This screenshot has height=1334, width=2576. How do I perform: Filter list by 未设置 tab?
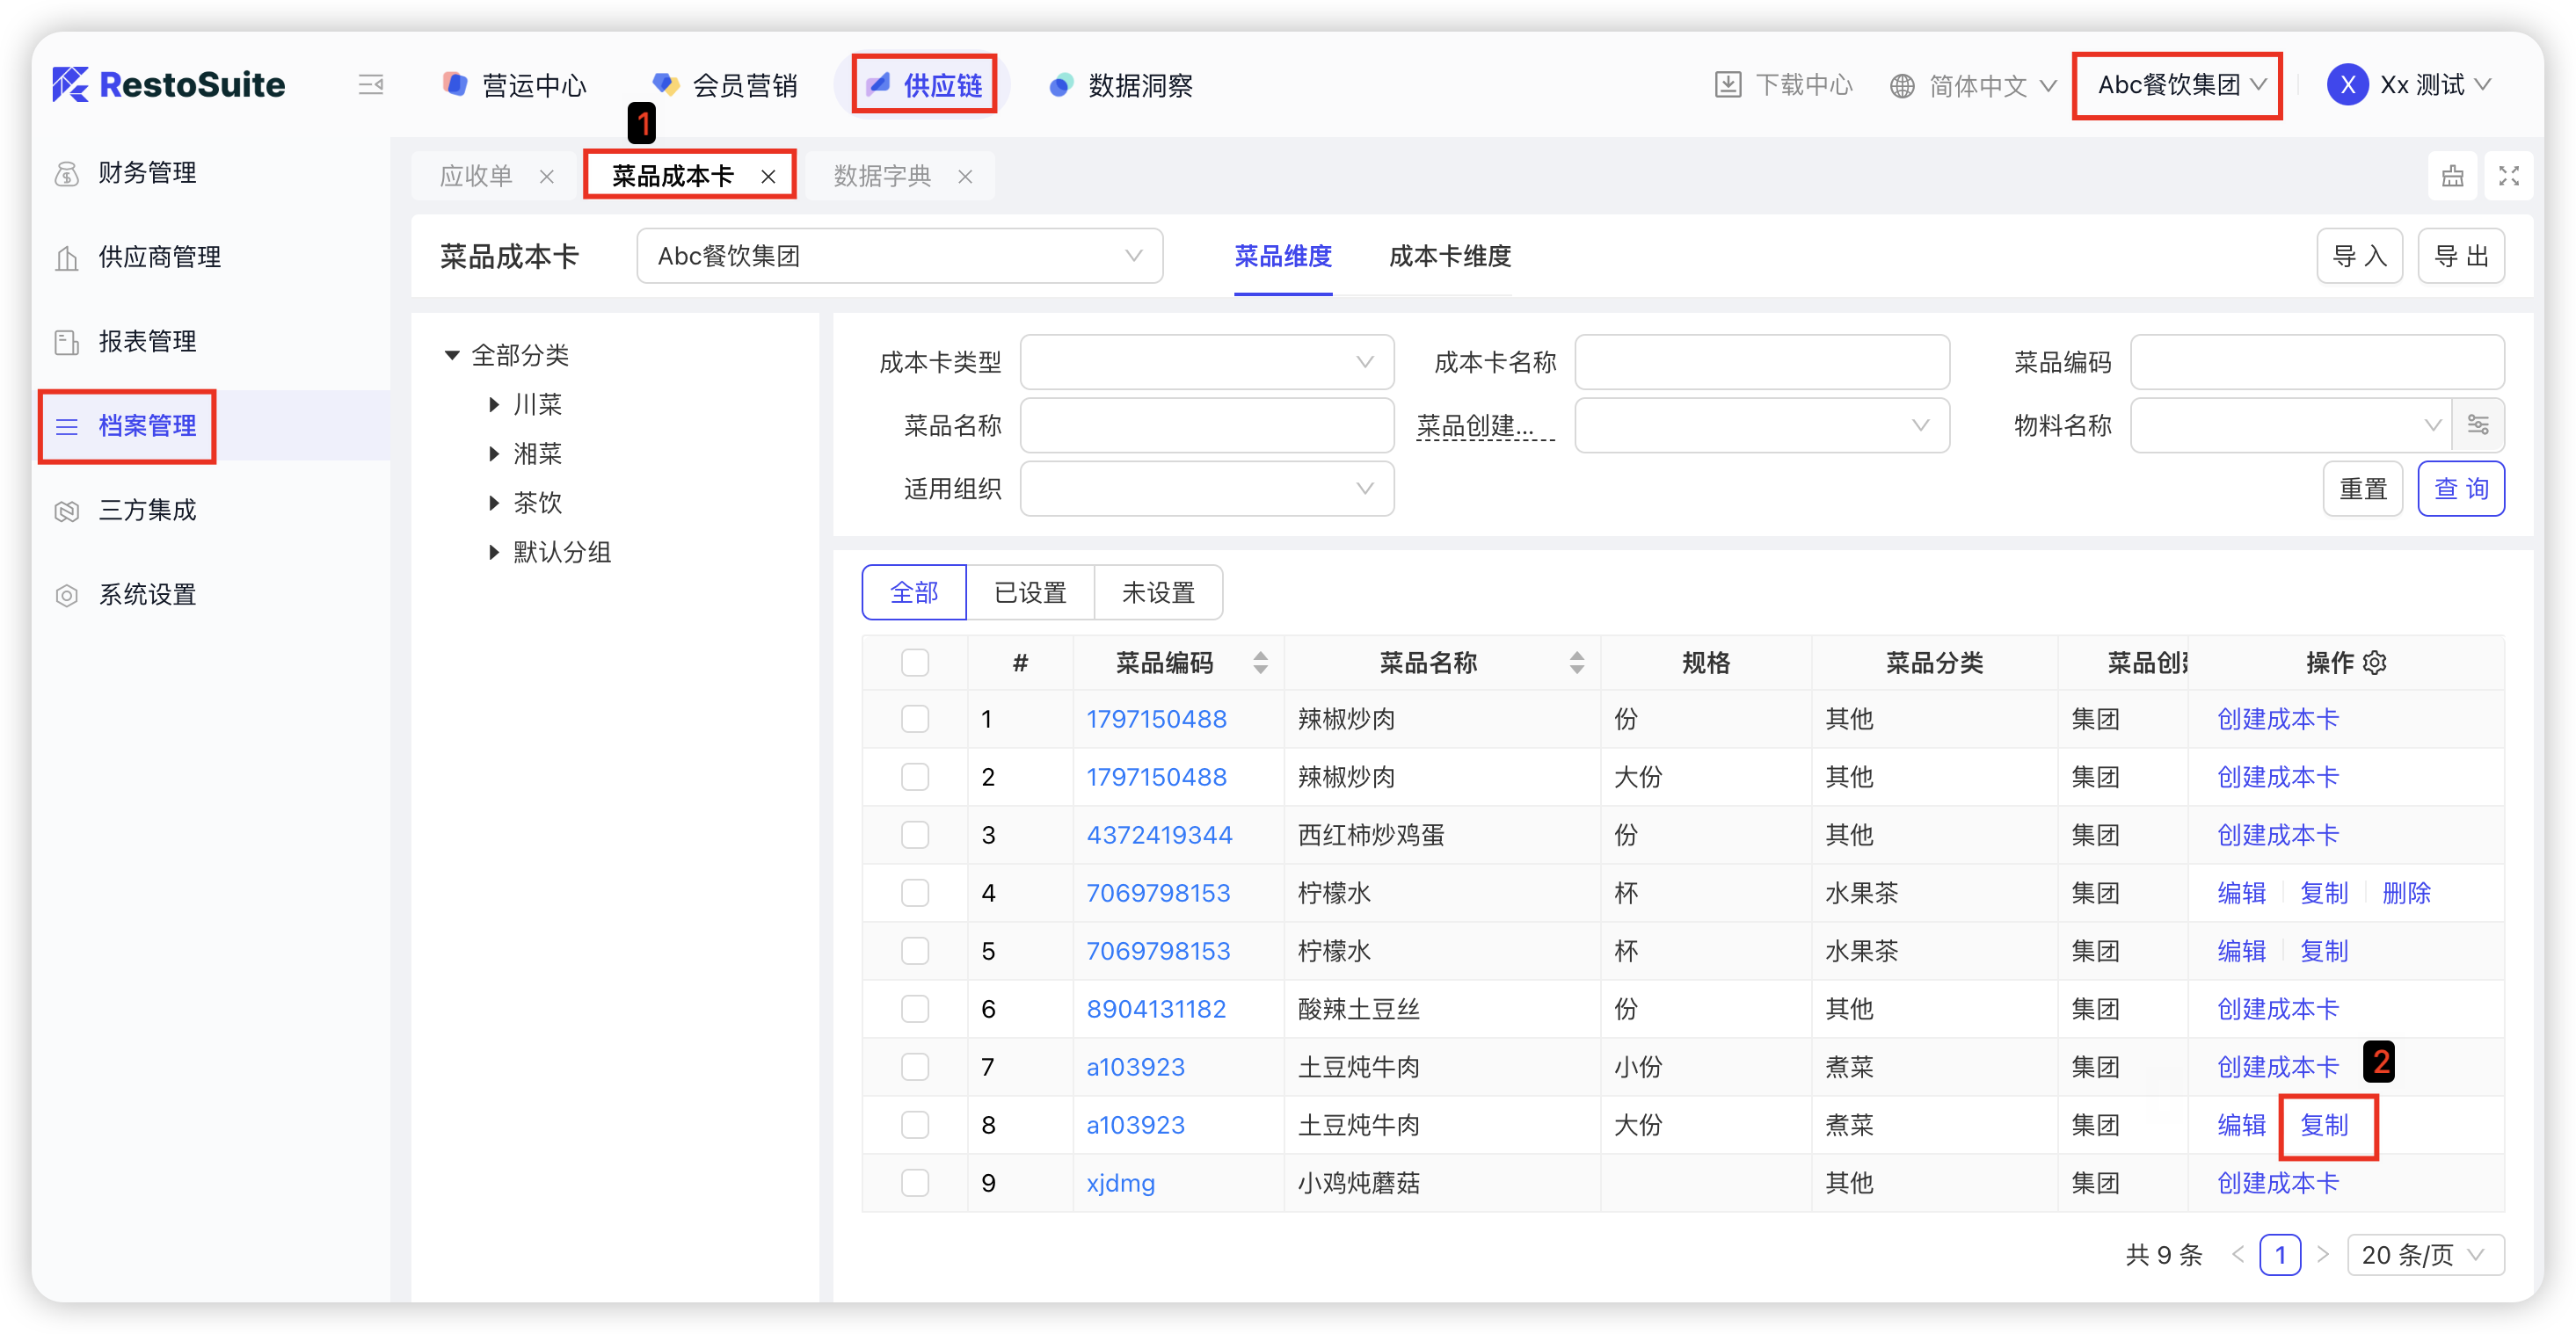pyautogui.click(x=1157, y=592)
